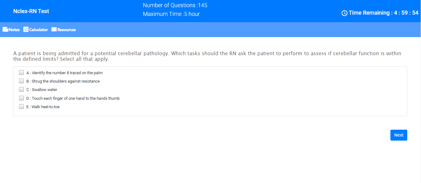The width and height of the screenshot is (421, 183).
Task: Enable the checkbox for option D
Action: click(22, 98)
